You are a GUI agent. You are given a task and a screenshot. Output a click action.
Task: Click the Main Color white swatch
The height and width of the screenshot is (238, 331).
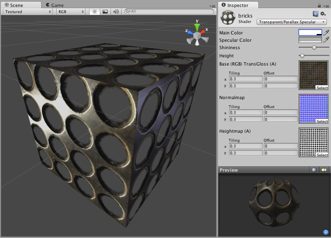click(311, 32)
